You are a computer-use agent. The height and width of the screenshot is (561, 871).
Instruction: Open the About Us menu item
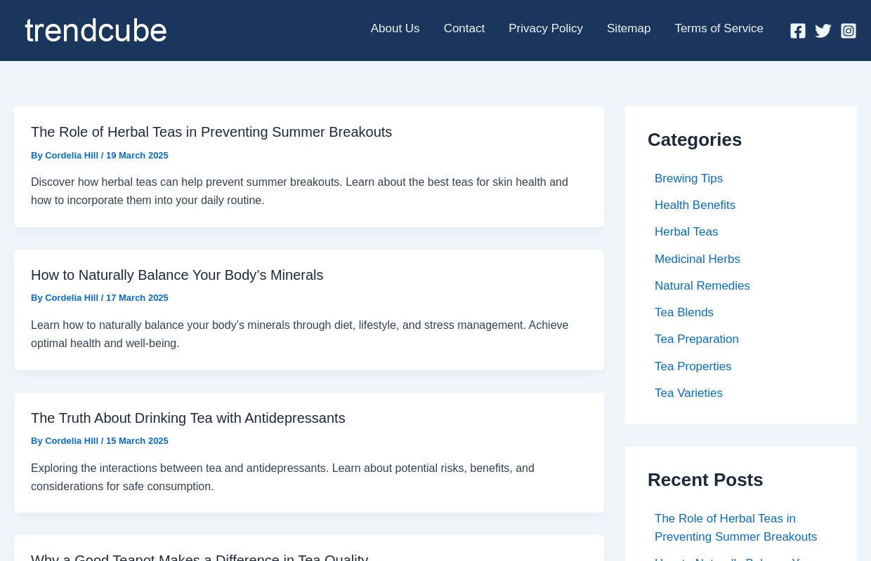point(395,29)
